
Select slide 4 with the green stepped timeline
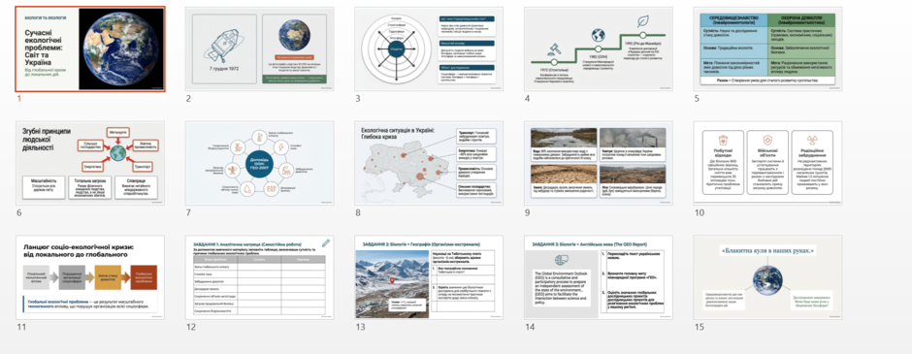pos(599,48)
